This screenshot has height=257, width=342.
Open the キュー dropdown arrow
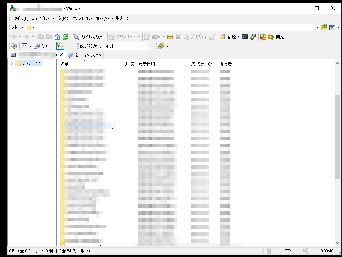tap(54, 46)
